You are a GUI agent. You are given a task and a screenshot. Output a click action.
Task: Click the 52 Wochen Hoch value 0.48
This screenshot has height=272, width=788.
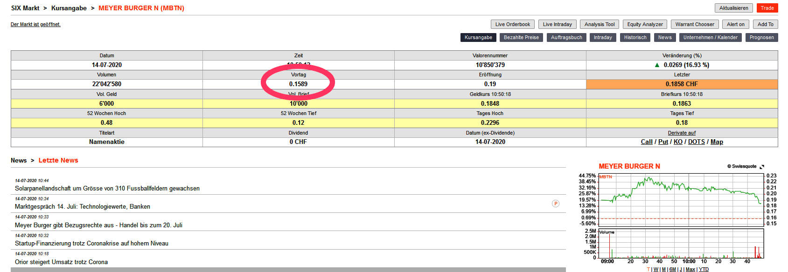click(x=107, y=122)
